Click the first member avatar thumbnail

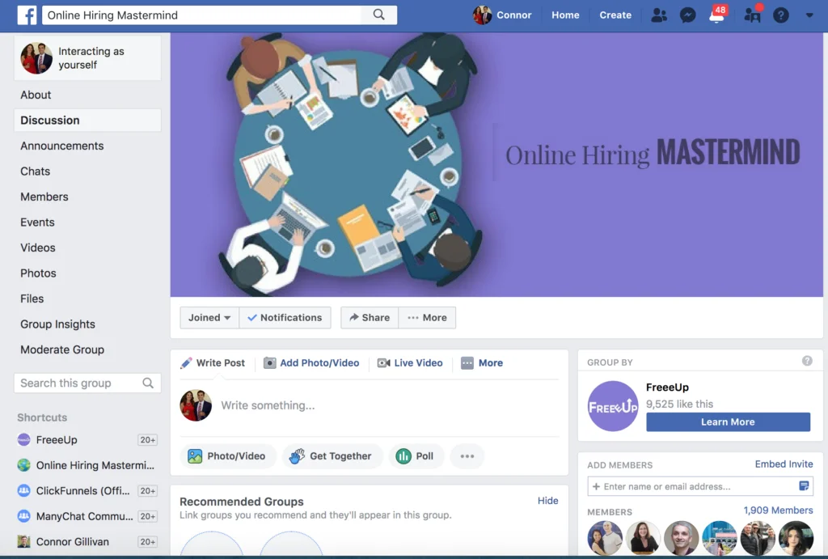(x=605, y=538)
